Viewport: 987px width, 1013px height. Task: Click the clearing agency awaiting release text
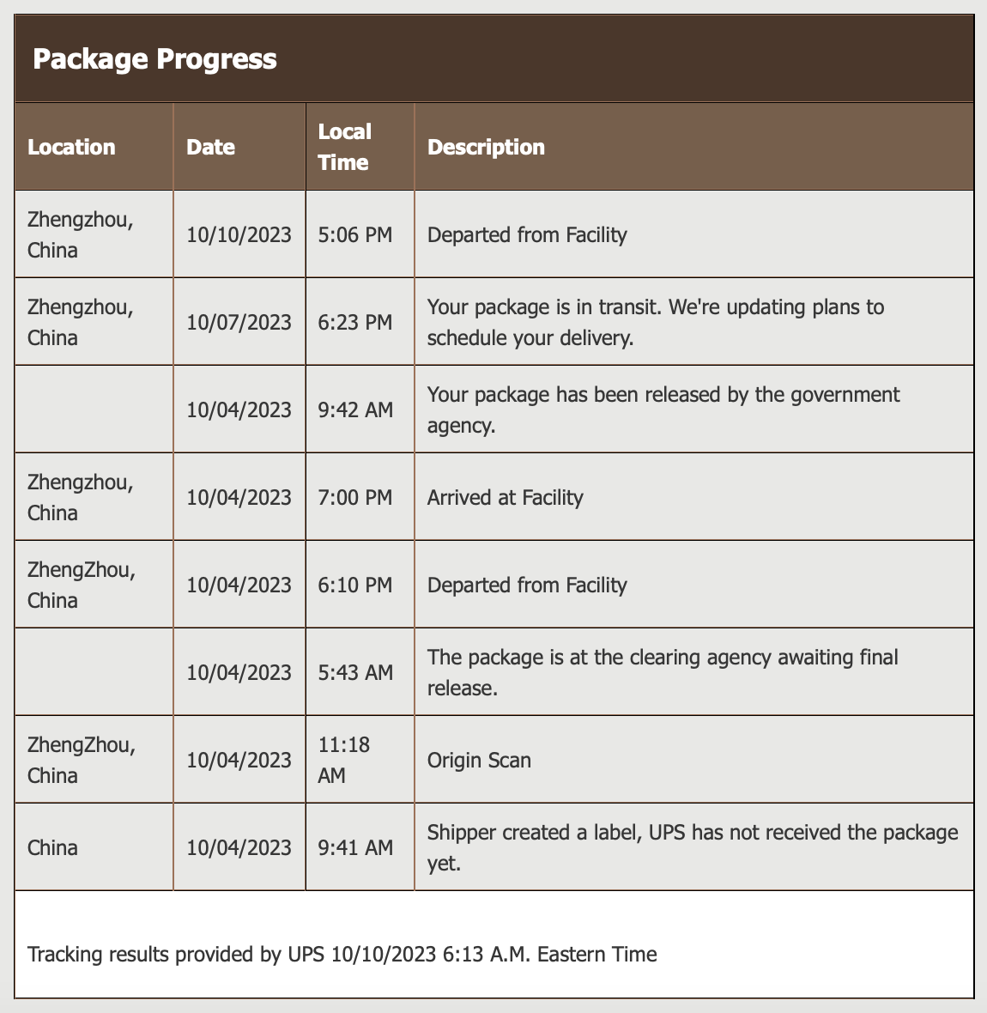point(663,672)
